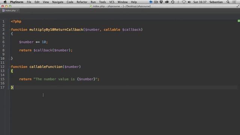Image resolution: width=240 pixels, height=135 pixels.
Task: Open the Window menu
Action: tap(123, 2)
